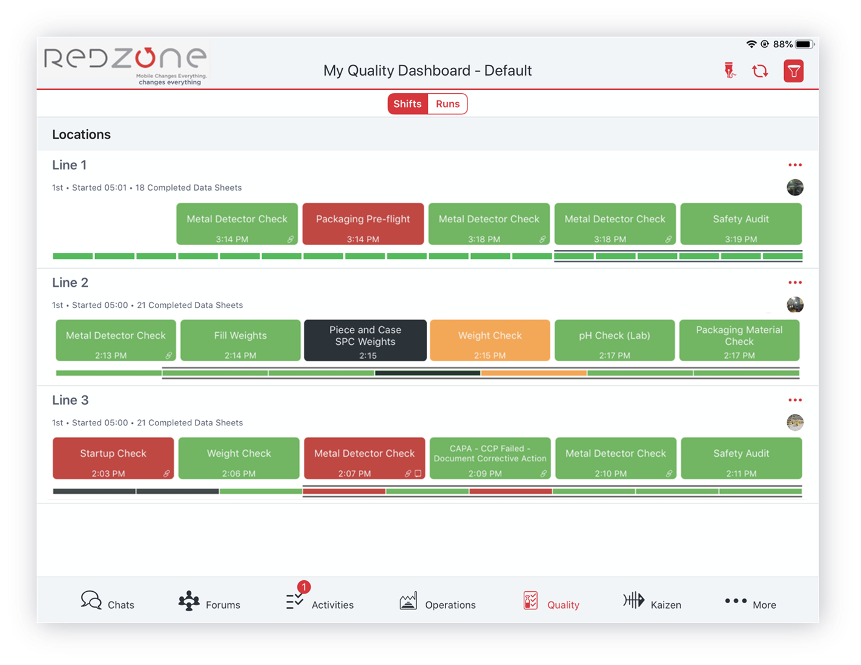Open the failed Startup Check card on Line 3
Viewport: 861px width, 665px height.
click(x=113, y=458)
